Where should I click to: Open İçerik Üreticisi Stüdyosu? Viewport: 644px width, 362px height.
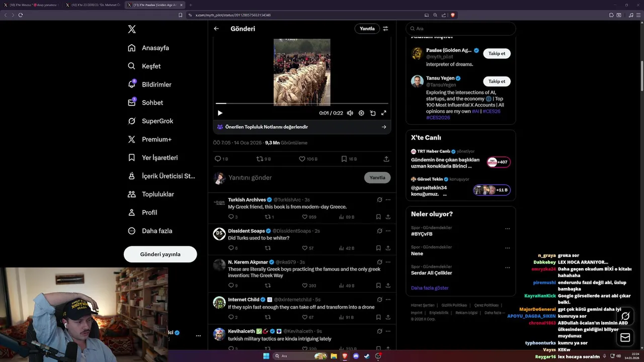pyautogui.click(x=162, y=176)
